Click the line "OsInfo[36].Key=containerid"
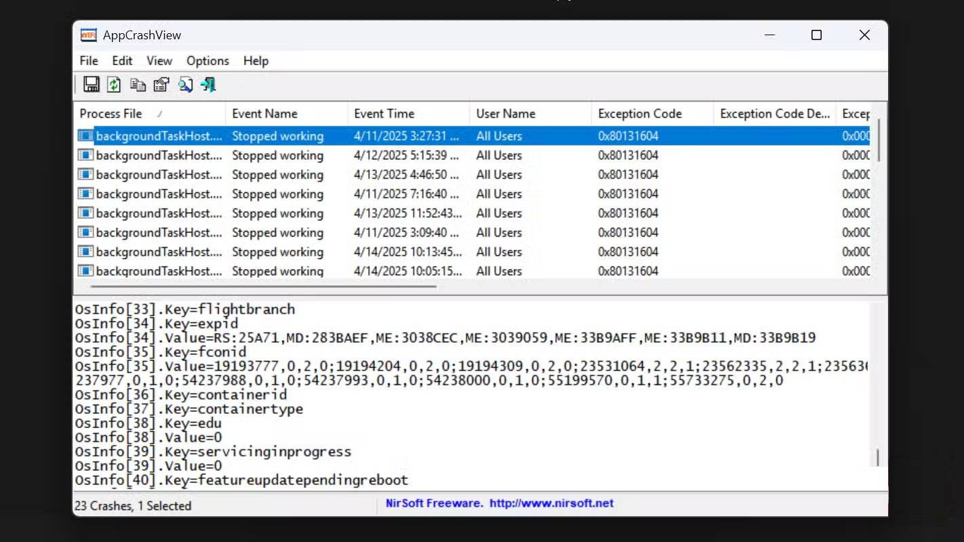Viewport: 964px width, 542px height. (x=181, y=395)
